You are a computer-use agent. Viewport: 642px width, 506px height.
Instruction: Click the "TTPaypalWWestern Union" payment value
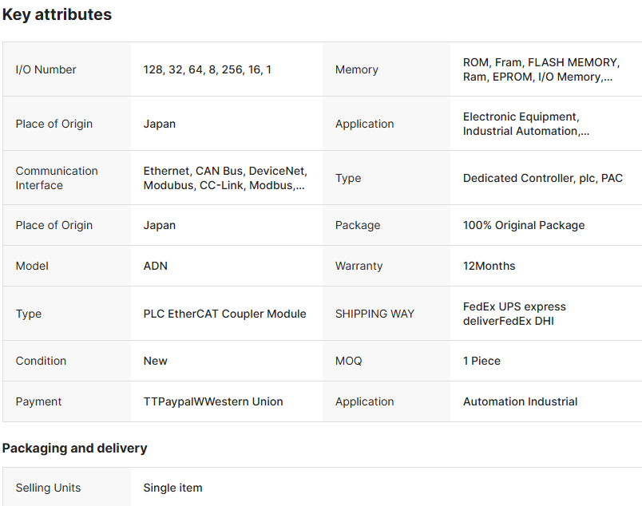coord(213,401)
